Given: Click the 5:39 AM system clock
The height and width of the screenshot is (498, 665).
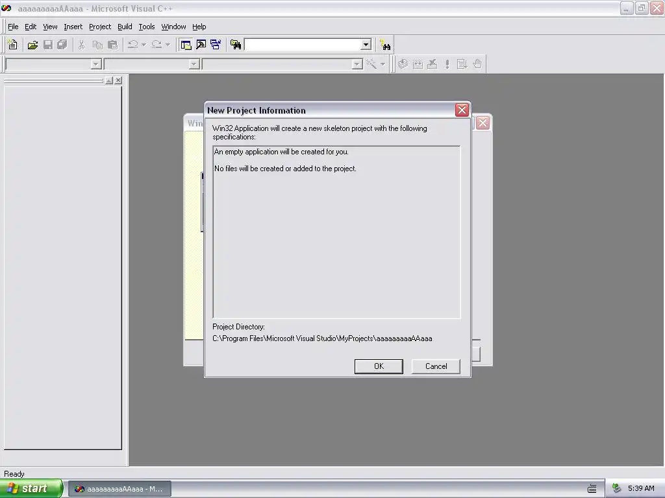Looking at the screenshot, I should [641, 488].
